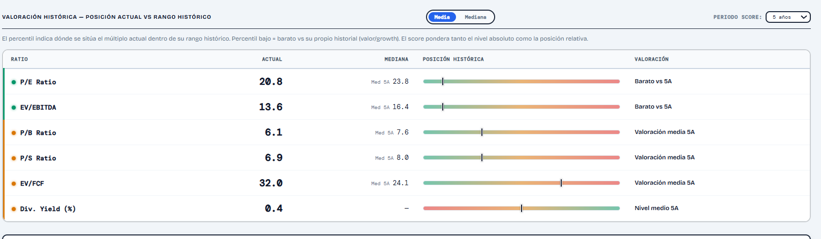
Task: Click the actual value 13.6
Action: pyautogui.click(x=271, y=107)
